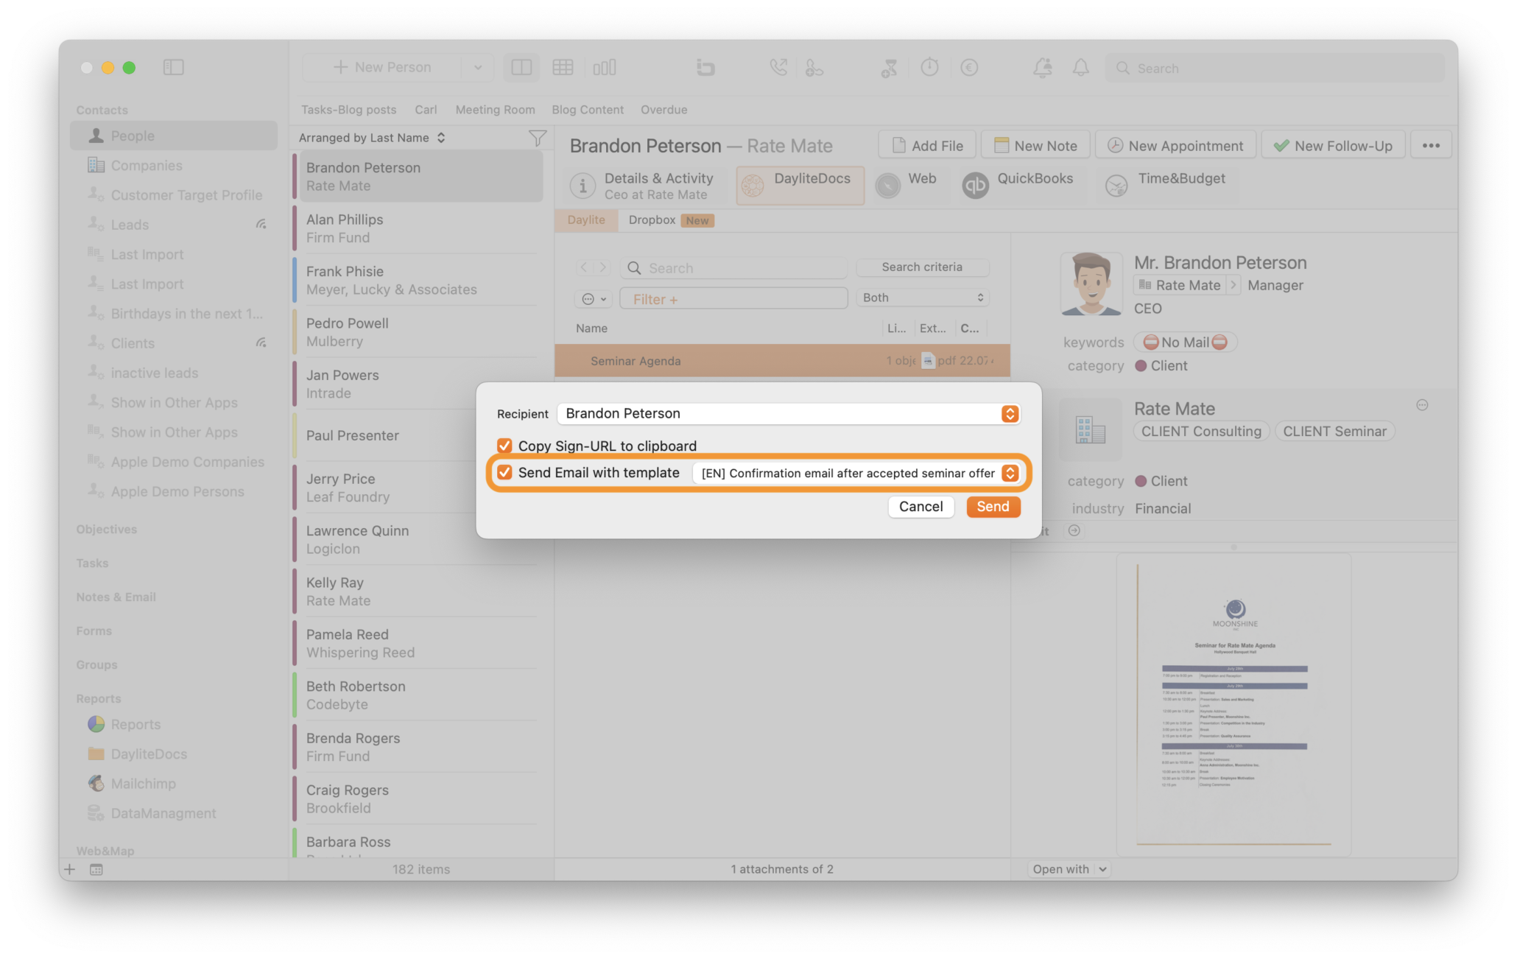Open the Tasks-Blog posts shortcut
This screenshot has width=1517, height=959.
pyautogui.click(x=348, y=110)
